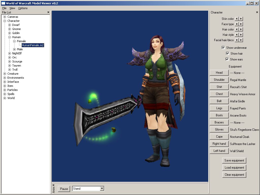Click the 3D model viewport
Viewport: 260px width, 195px height.
pos(130,96)
